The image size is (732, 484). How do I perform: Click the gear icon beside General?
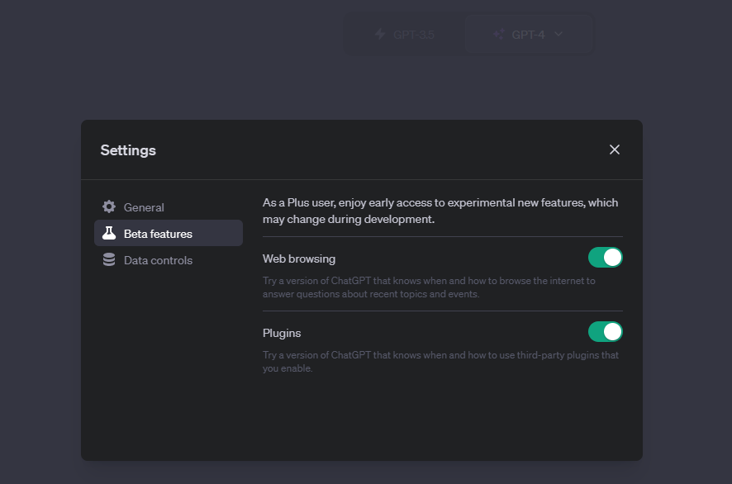click(109, 207)
